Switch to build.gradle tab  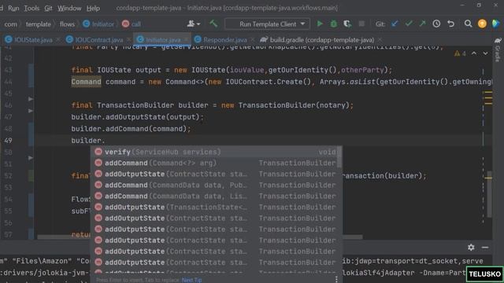(322, 40)
